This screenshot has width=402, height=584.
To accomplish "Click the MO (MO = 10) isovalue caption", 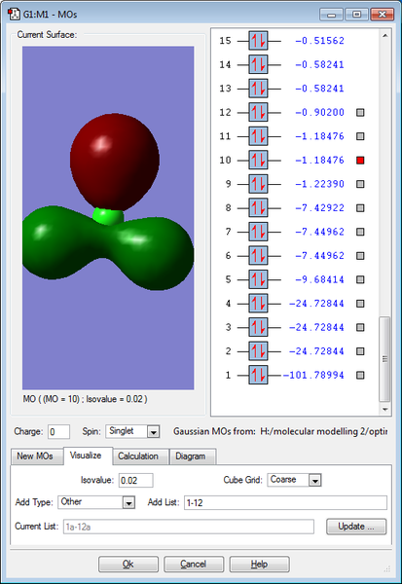I will 85,399.
